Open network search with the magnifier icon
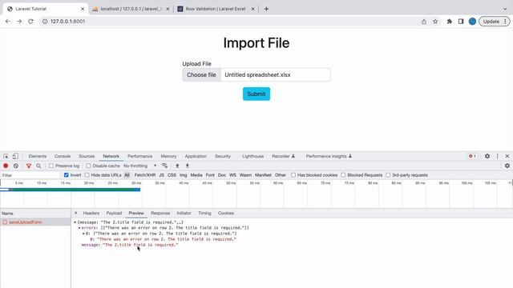The image size is (513, 288). tap(38, 166)
